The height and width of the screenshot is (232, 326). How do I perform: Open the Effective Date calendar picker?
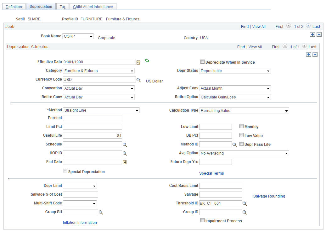tap(138, 62)
